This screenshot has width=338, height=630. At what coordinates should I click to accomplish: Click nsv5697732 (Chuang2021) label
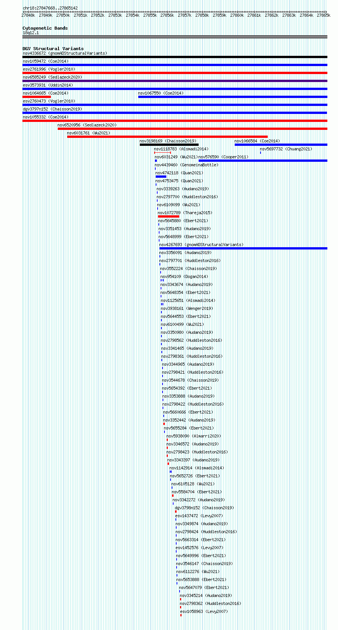(x=286, y=149)
